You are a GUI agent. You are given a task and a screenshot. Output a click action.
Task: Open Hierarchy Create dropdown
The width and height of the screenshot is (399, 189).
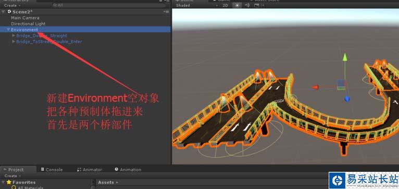(12, 5)
